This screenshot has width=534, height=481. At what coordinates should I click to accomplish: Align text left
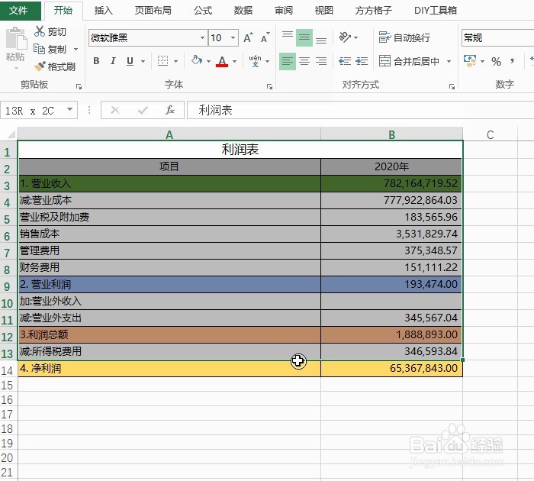coord(288,61)
